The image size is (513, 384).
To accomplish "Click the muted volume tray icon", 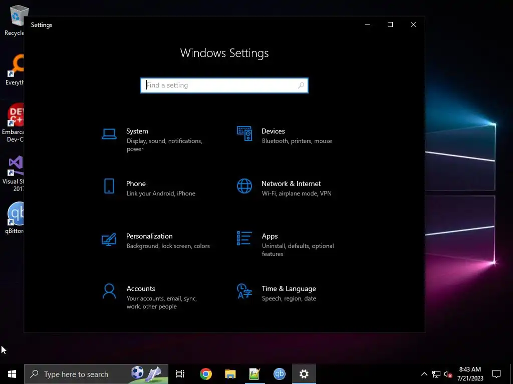I will coord(448,374).
